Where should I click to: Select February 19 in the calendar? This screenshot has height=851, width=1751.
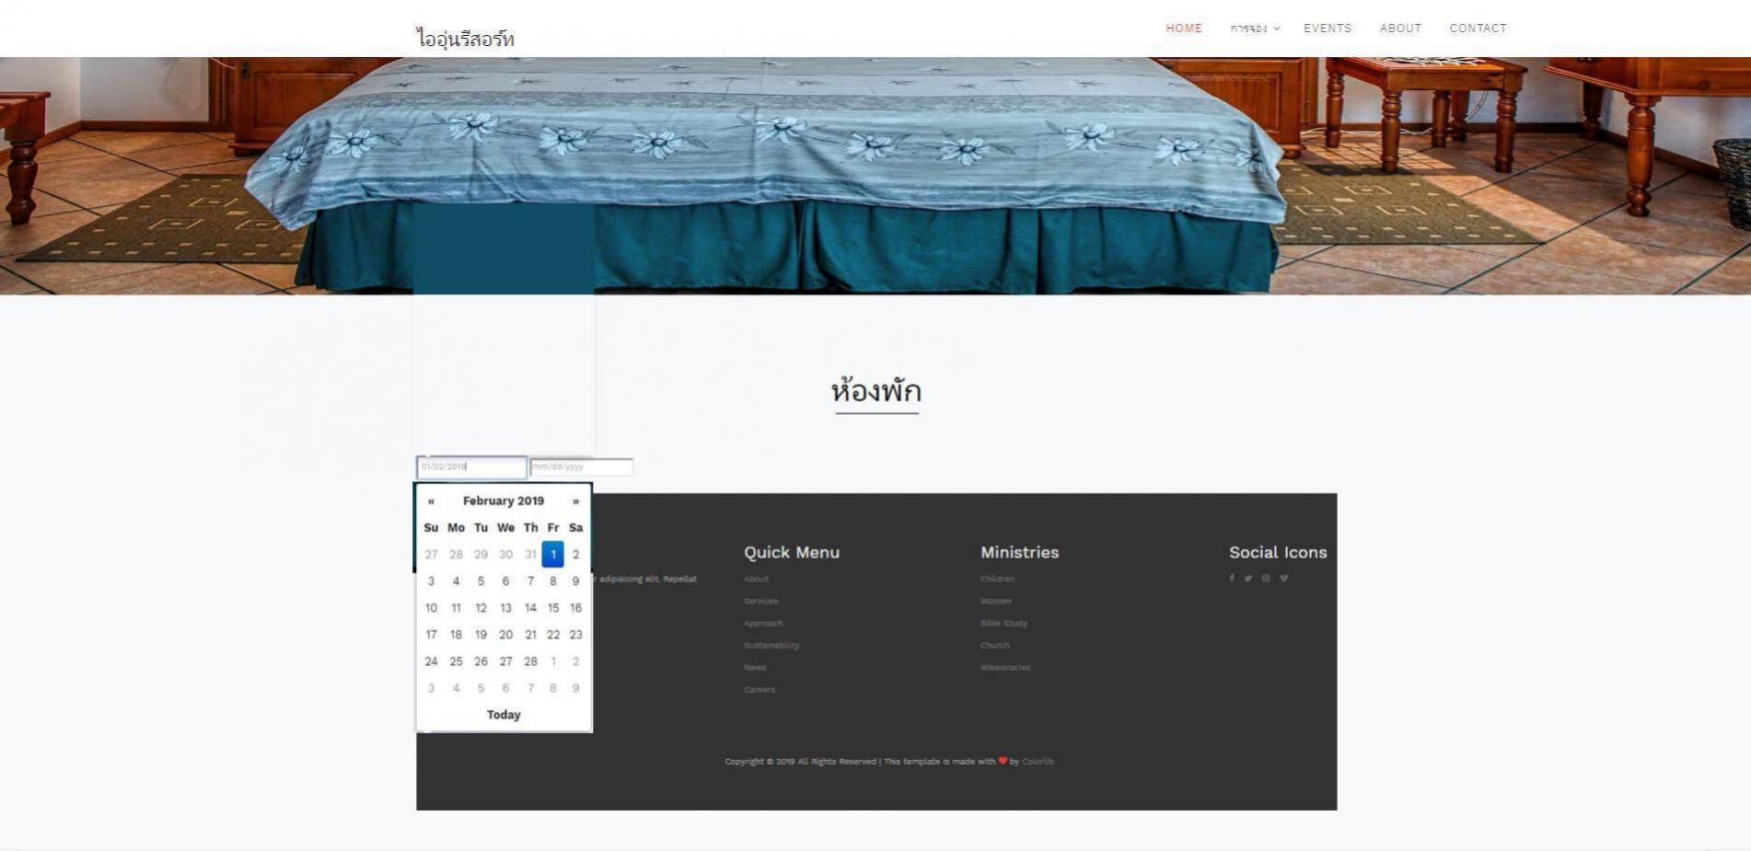(x=481, y=635)
